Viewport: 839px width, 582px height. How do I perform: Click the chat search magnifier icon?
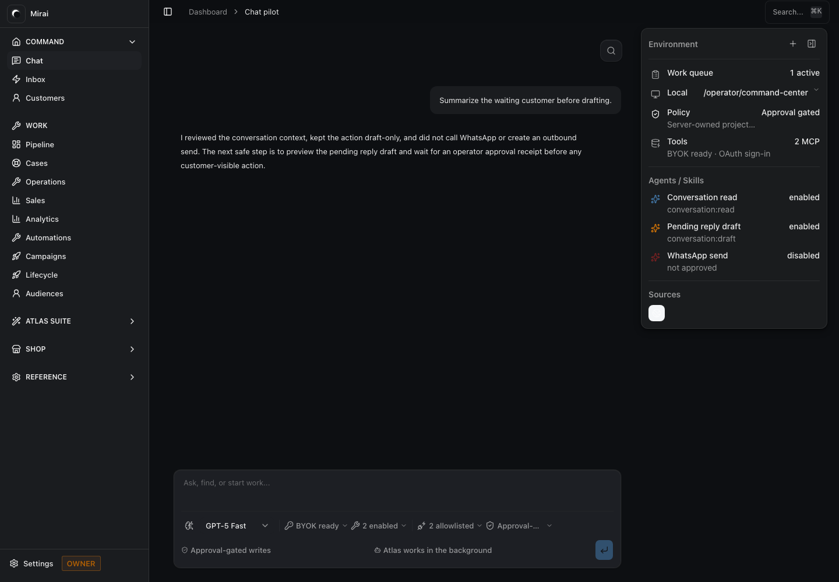[x=611, y=51]
